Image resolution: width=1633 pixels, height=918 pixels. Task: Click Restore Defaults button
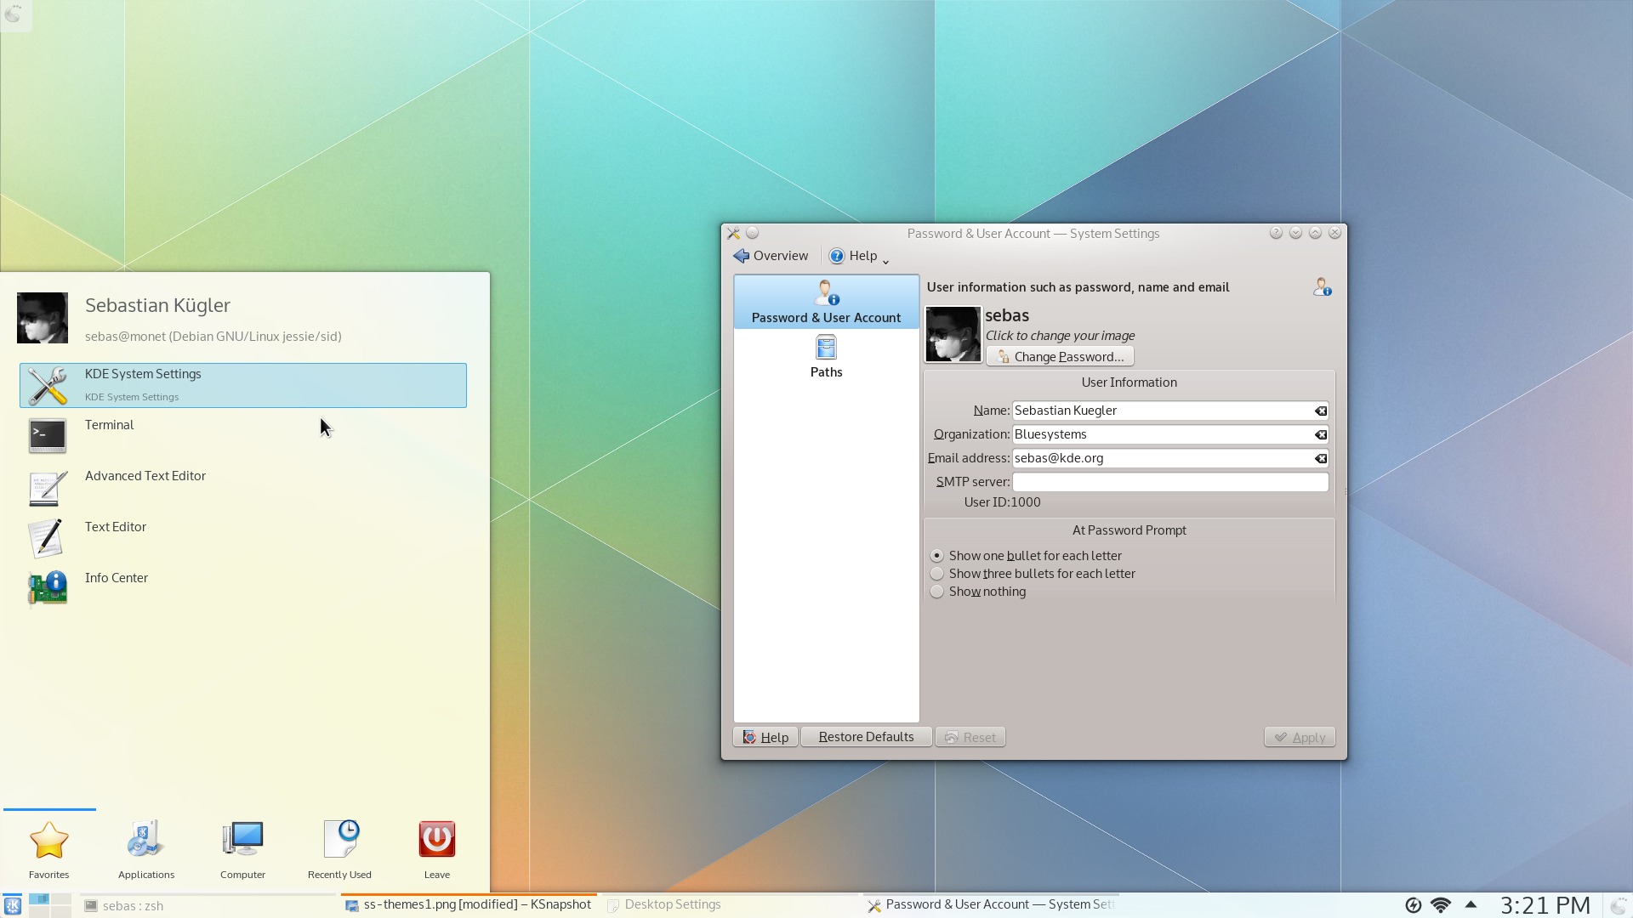point(866,736)
